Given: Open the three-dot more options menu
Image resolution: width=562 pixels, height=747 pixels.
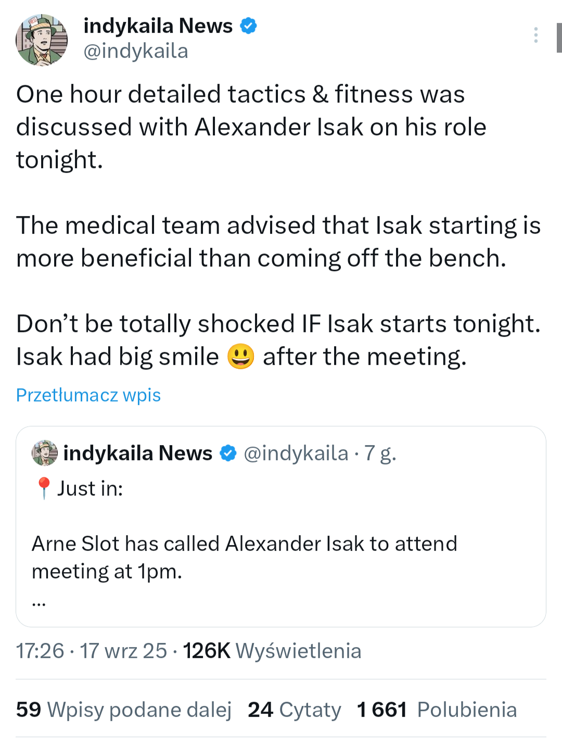Looking at the screenshot, I should (x=535, y=35).
